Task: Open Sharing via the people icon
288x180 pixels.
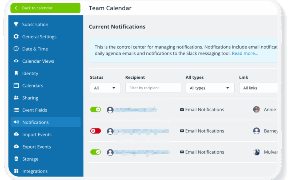Action: [16, 98]
